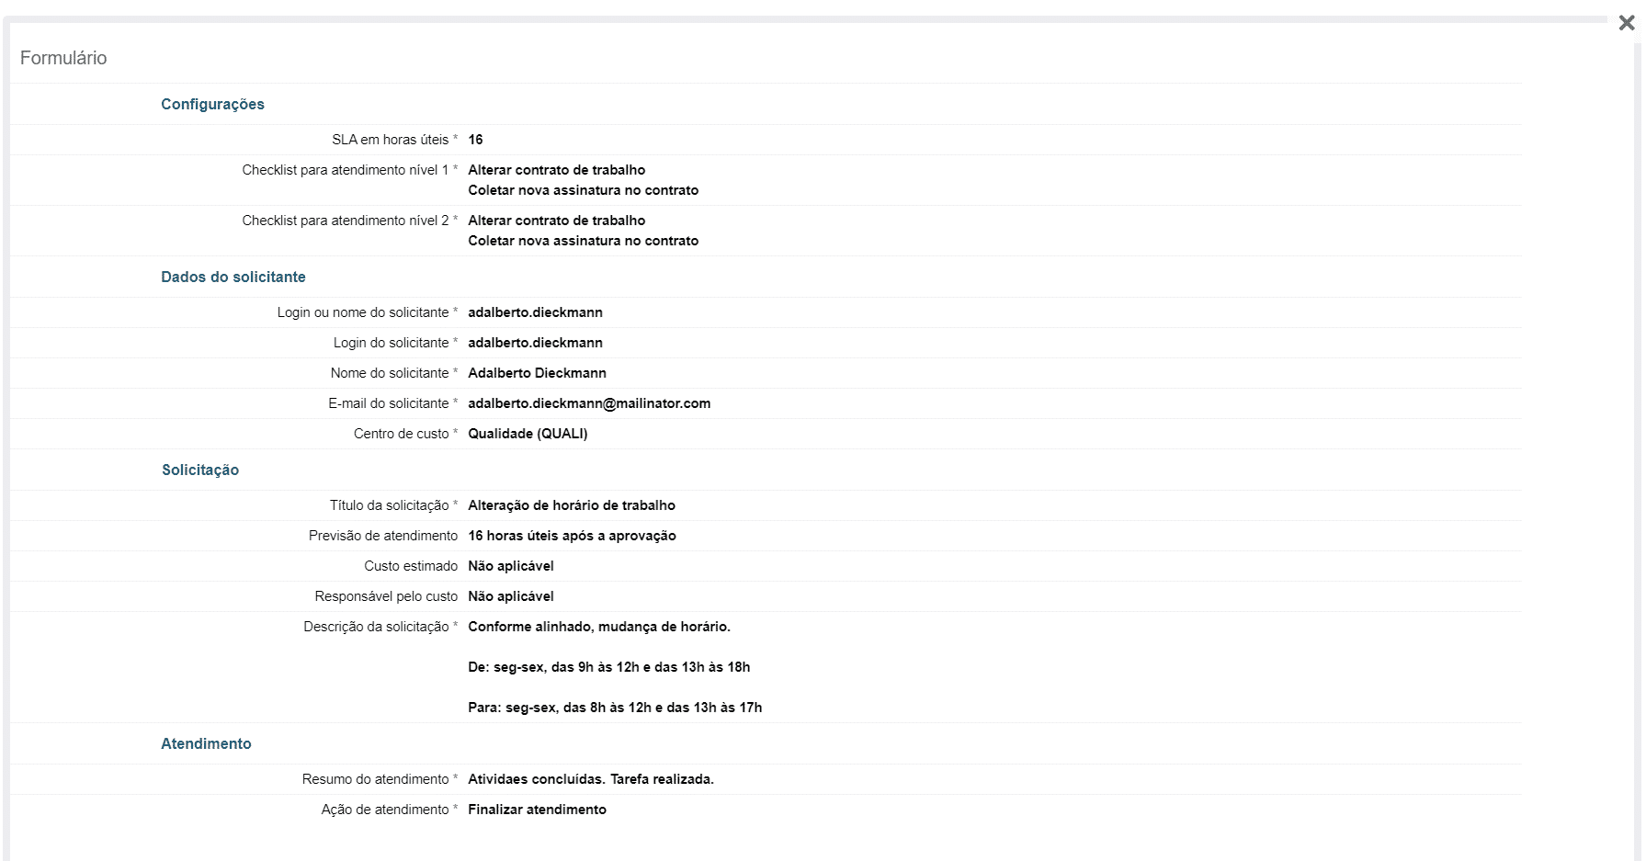Viewport: 1646px width, 861px height.
Task: Click the Formulário title
Action: coord(63,58)
